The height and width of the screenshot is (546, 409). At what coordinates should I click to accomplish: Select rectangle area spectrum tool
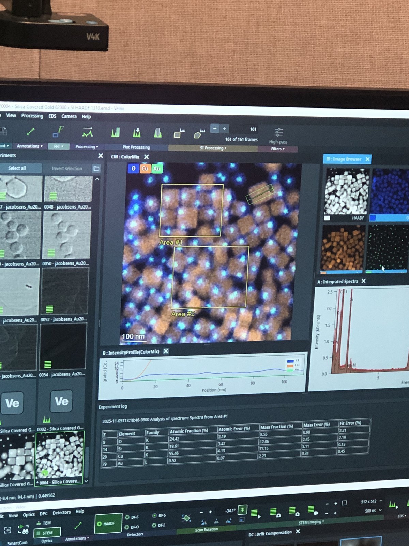click(179, 133)
